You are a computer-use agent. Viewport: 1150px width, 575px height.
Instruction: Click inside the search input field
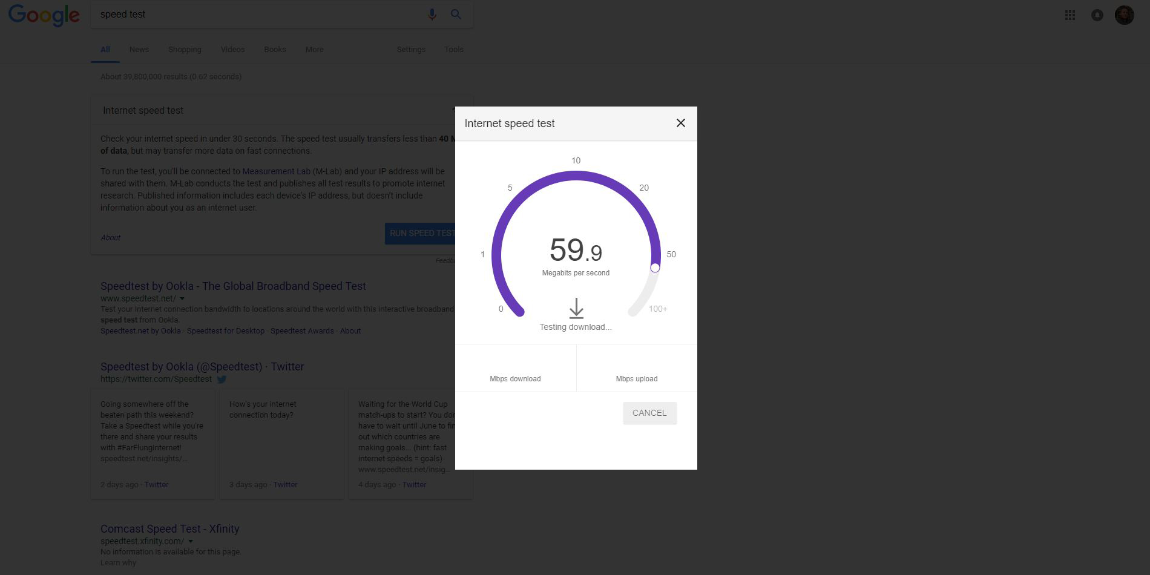242,14
